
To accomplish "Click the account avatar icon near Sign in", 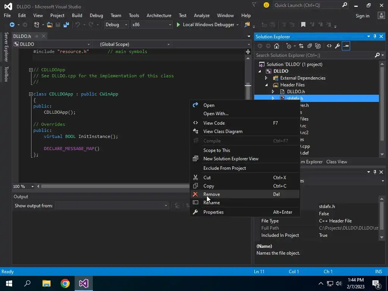I will pyautogui.click(x=381, y=15).
